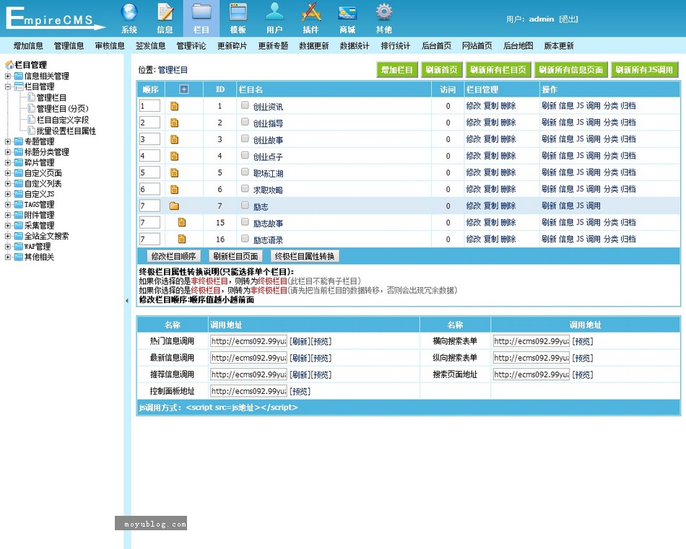Expand the 标题分类管理 tree node
This screenshot has width=686, height=549.
coord(7,152)
